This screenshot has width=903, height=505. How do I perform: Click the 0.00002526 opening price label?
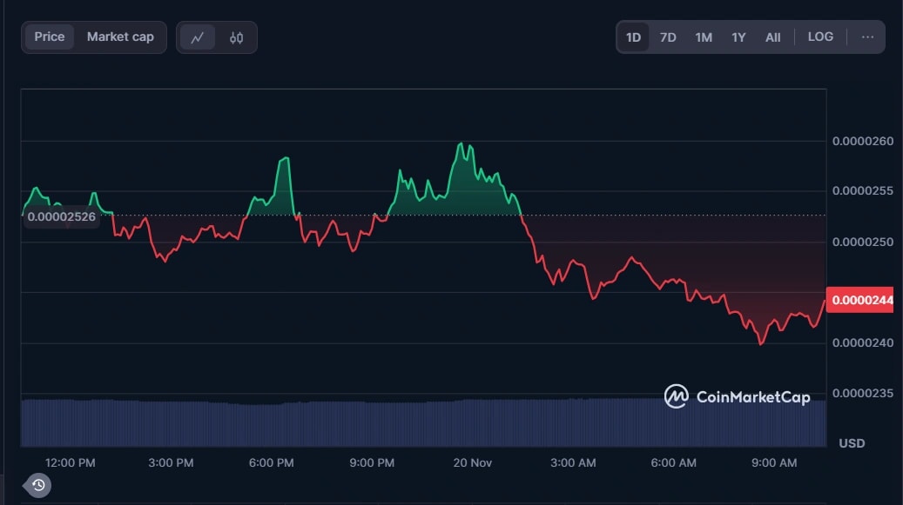coord(61,216)
